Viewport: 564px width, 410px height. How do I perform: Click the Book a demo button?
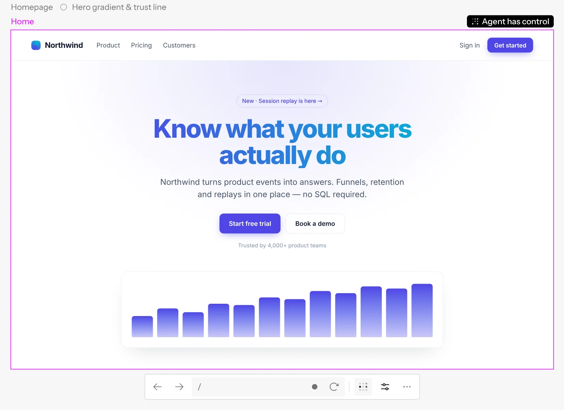coord(315,223)
